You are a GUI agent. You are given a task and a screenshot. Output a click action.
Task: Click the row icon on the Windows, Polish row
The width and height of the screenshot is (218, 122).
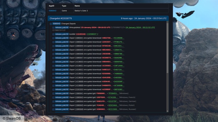[x=53, y=105]
